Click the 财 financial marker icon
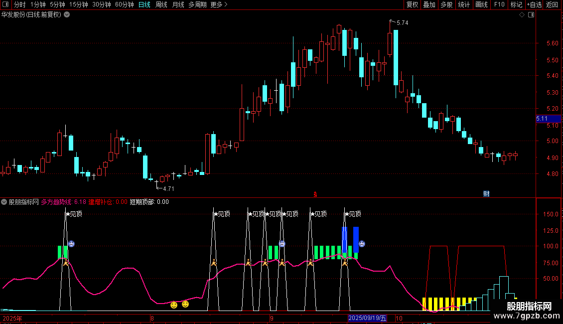 click(x=486, y=193)
